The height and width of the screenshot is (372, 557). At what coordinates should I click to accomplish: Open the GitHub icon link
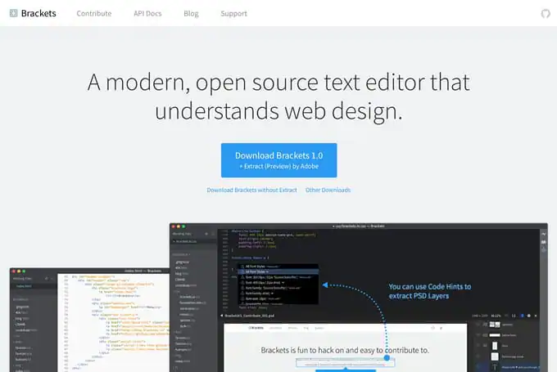(x=546, y=14)
